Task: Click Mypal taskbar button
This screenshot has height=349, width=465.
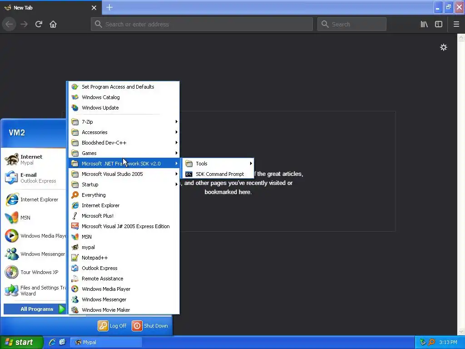Action: tap(106, 342)
